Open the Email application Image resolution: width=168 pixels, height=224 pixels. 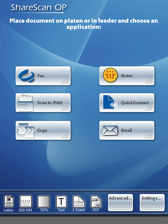pos(127,130)
